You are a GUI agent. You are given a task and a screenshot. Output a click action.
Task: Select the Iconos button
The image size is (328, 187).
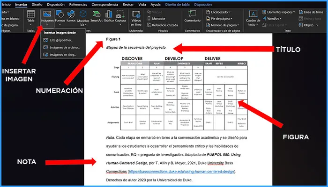(71, 16)
